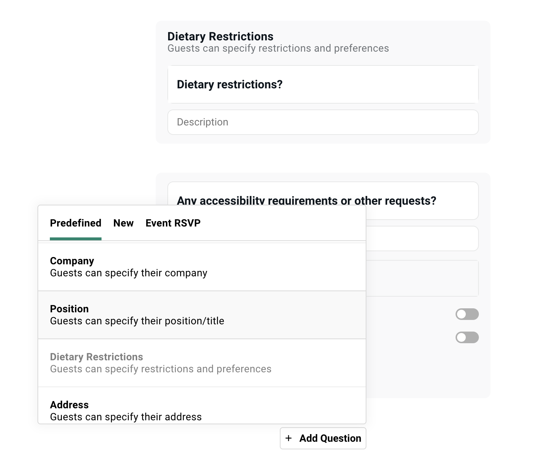Click the Dietary Restrictions section header

220,36
